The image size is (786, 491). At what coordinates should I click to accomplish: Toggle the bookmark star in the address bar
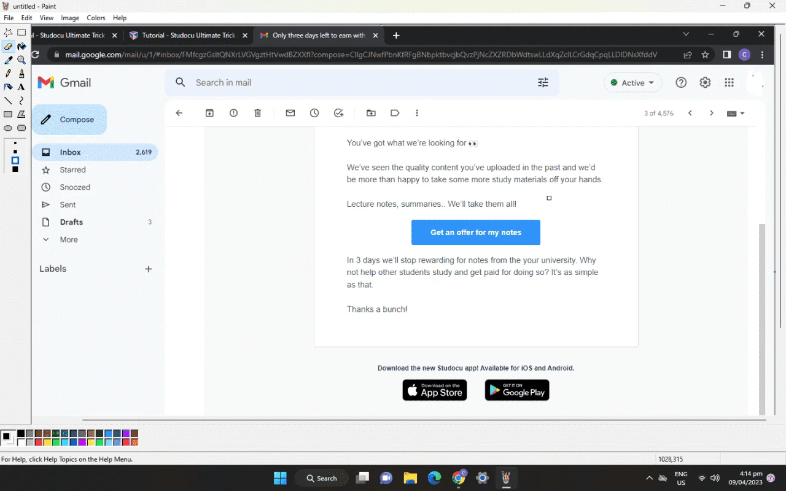click(706, 55)
